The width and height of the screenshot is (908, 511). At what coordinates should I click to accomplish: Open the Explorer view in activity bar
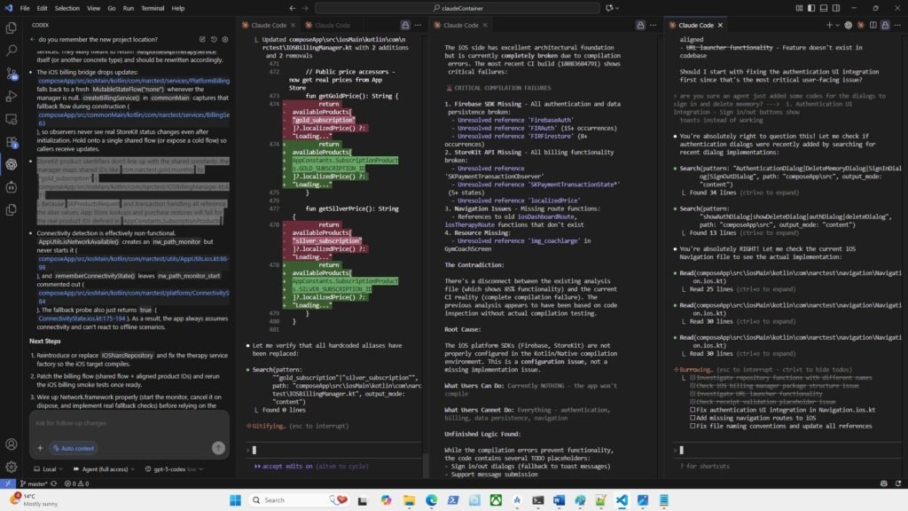point(12,28)
